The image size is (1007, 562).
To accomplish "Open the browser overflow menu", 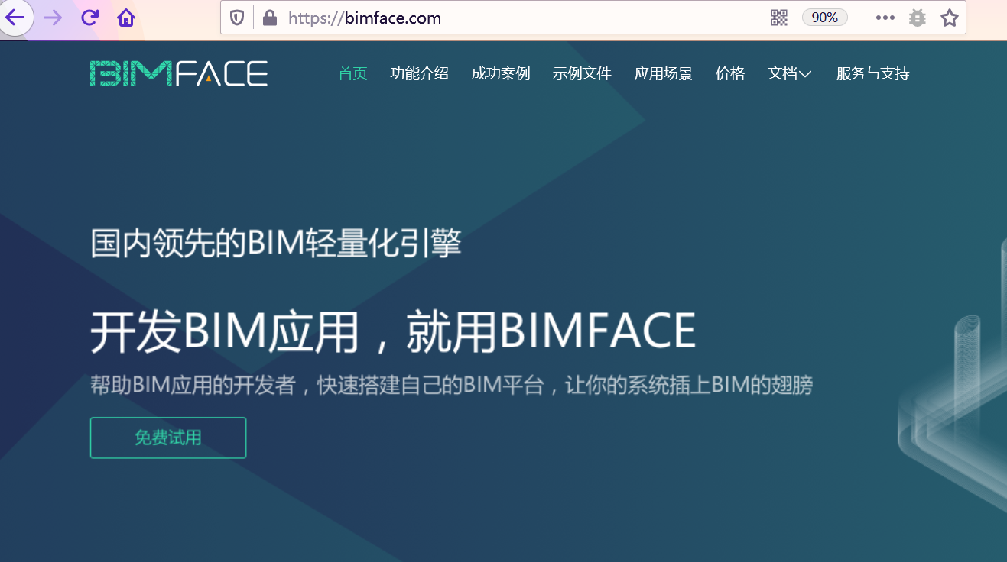I will point(885,17).
